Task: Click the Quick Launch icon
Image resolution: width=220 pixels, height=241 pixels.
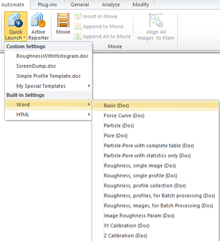Action: pyautogui.click(x=15, y=20)
